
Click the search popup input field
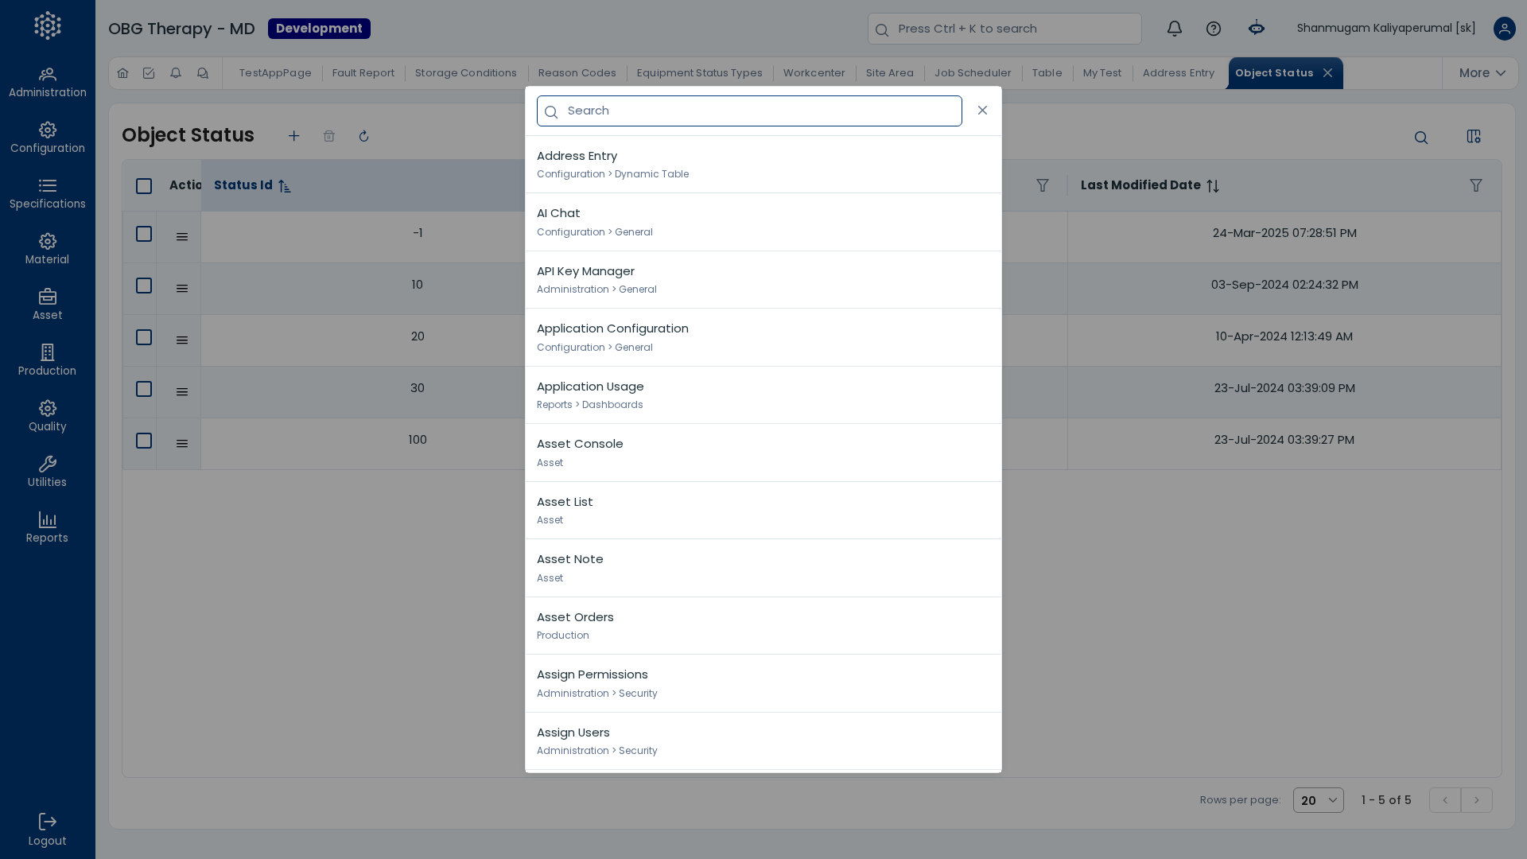(x=749, y=111)
